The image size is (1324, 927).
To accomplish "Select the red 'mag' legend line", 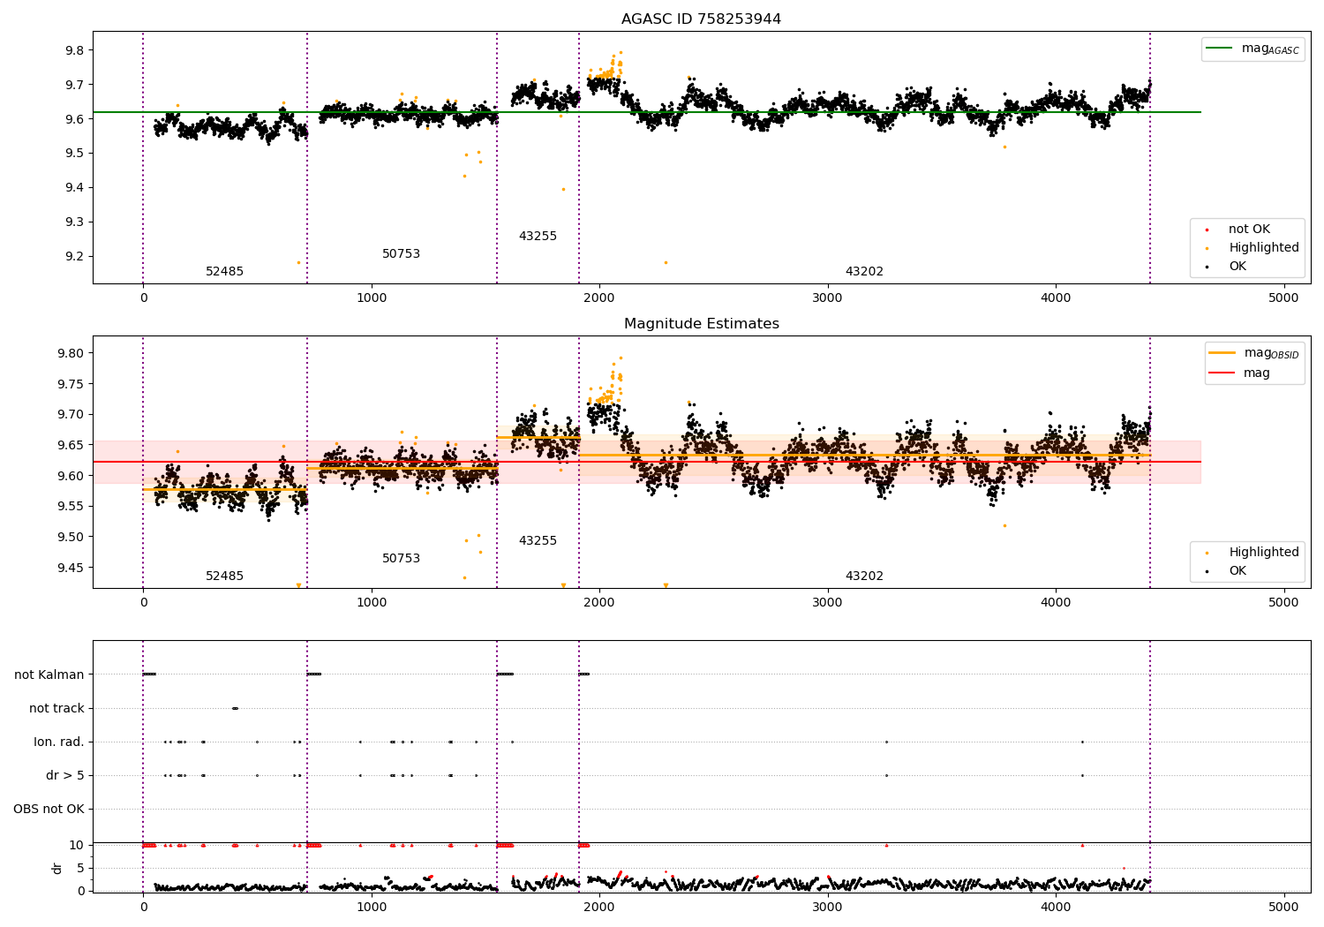I will pyautogui.click(x=1222, y=373).
